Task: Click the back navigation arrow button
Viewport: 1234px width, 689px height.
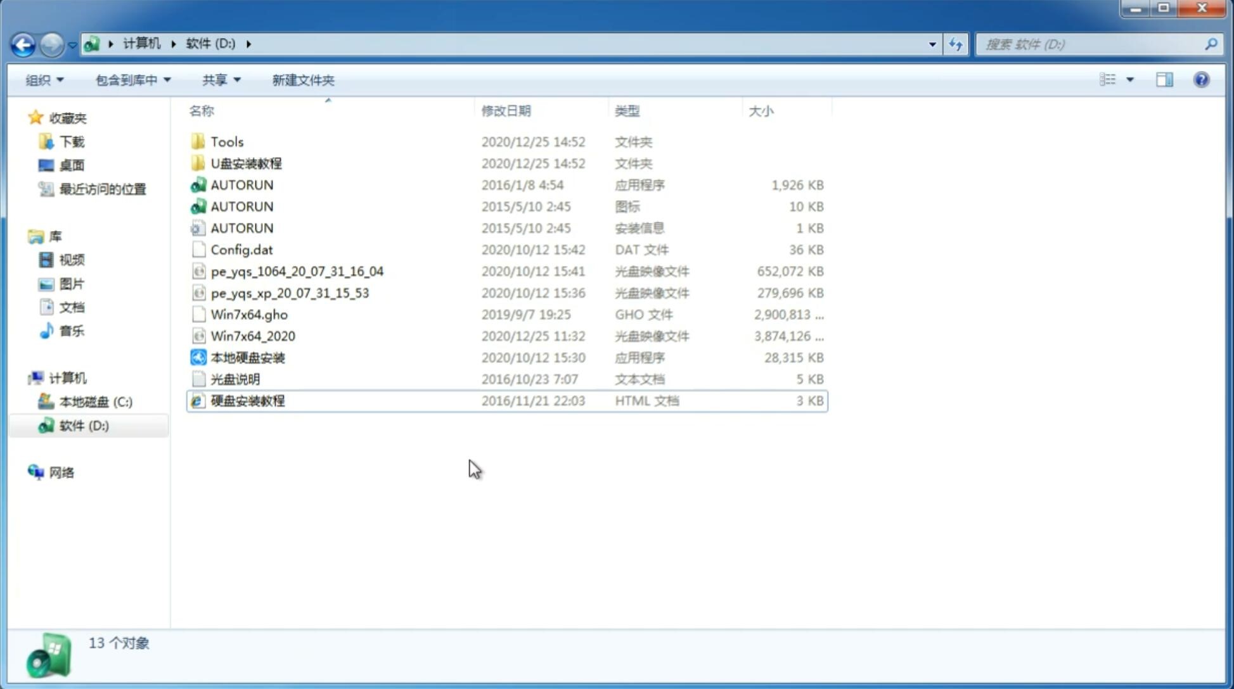Action: pyautogui.click(x=22, y=43)
